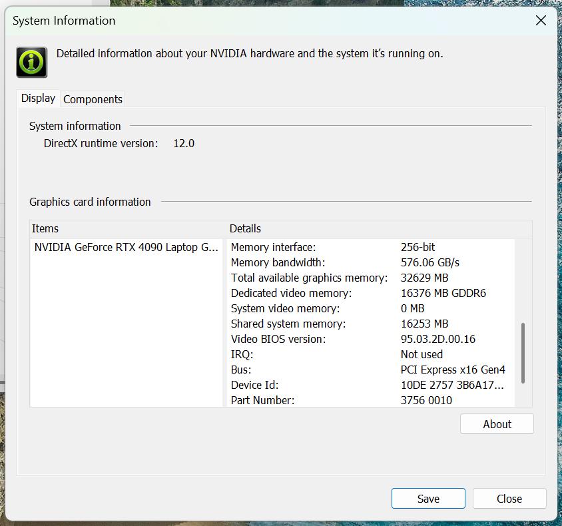Select NVIDIA GeForce RTX 4090 Laptop item
Viewport: 562px width, 526px height.
[x=126, y=247]
